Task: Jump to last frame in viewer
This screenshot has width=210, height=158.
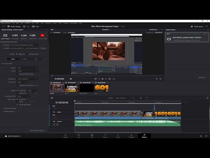Action: click(109, 79)
